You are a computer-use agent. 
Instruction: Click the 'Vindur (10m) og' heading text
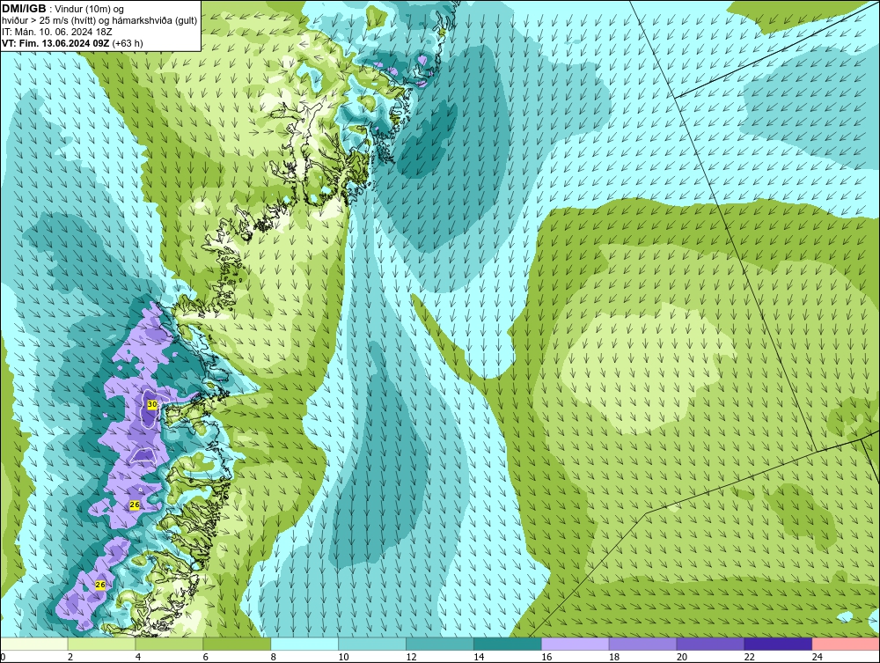click(x=89, y=10)
